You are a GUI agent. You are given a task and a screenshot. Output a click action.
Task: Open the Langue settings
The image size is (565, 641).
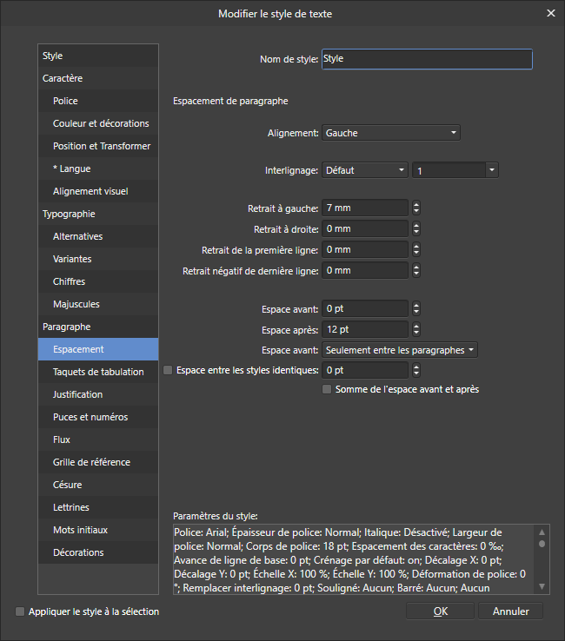coord(98,169)
